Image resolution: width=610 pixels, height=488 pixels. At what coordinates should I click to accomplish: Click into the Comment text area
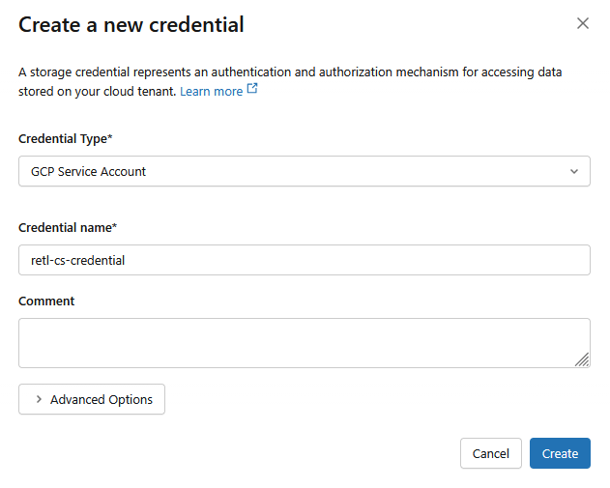pyautogui.click(x=290, y=342)
